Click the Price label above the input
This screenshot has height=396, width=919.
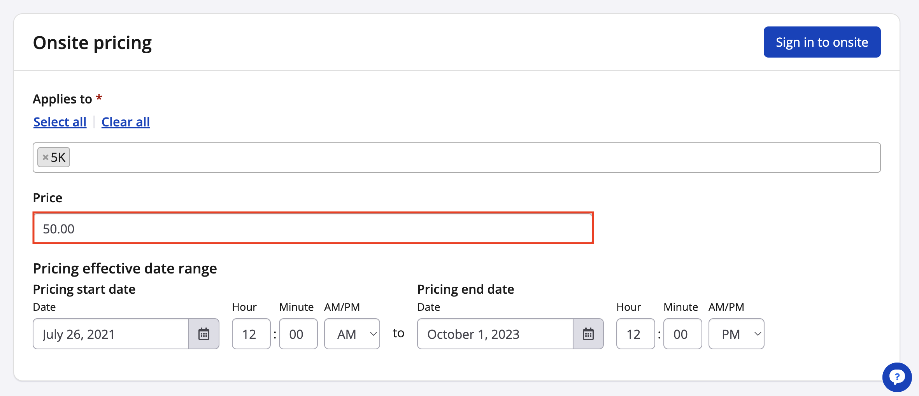click(47, 198)
